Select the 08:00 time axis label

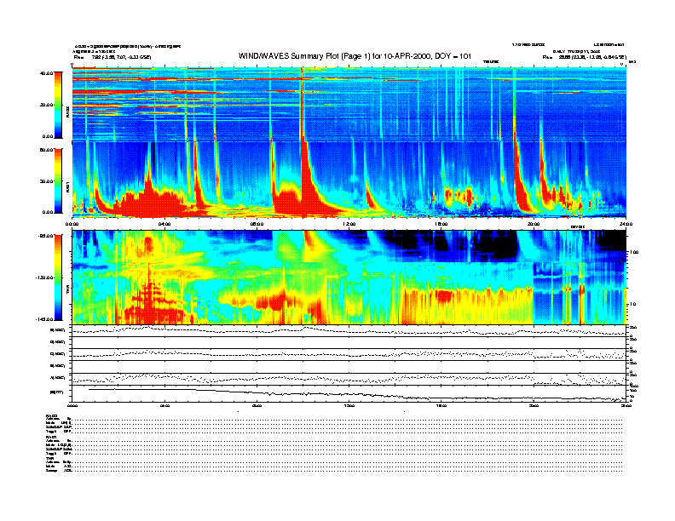coord(257,224)
